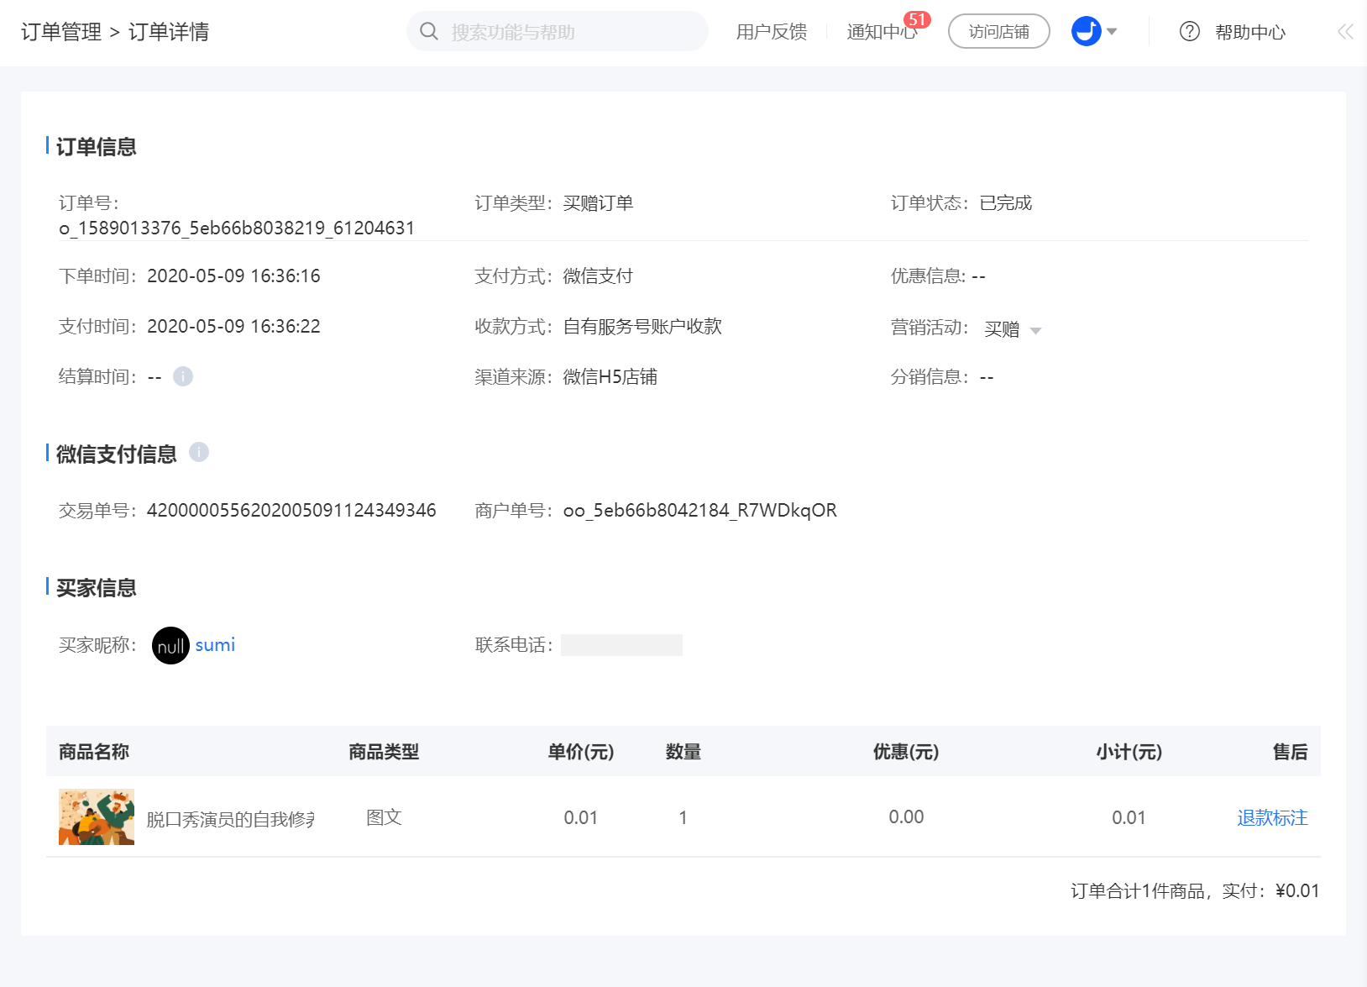Screen dimensions: 1367x987
Task: Click the 小计(元) column header
Action: tap(1129, 752)
